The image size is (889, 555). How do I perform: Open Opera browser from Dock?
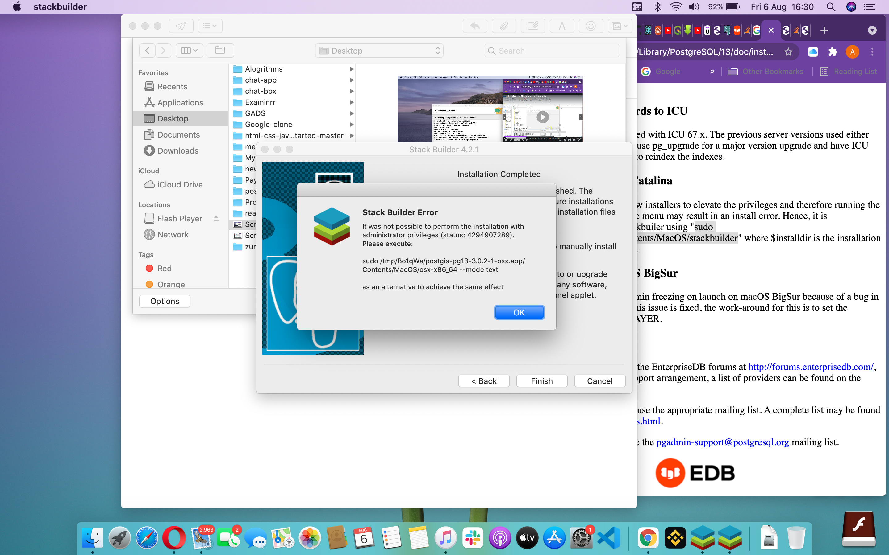pyautogui.click(x=174, y=538)
